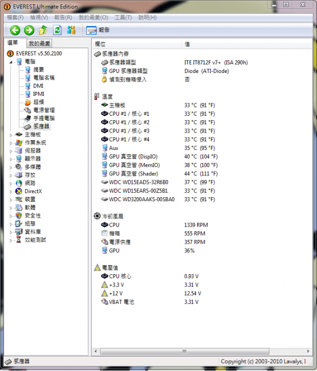Click the 效能測試 hourglass icon
317x371 pixels.
point(19,240)
